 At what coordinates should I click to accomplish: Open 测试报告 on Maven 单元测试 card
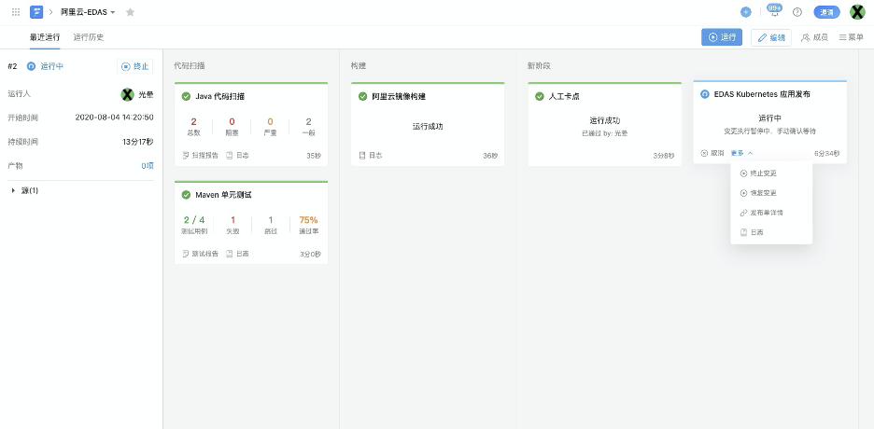pyautogui.click(x=200, y=254)
